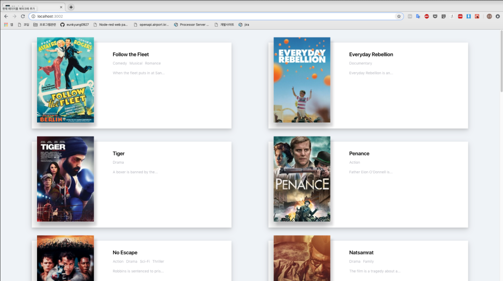
Task: Click the Comedy genre of Follow the Fleet
Action: (x=120, y=63)
